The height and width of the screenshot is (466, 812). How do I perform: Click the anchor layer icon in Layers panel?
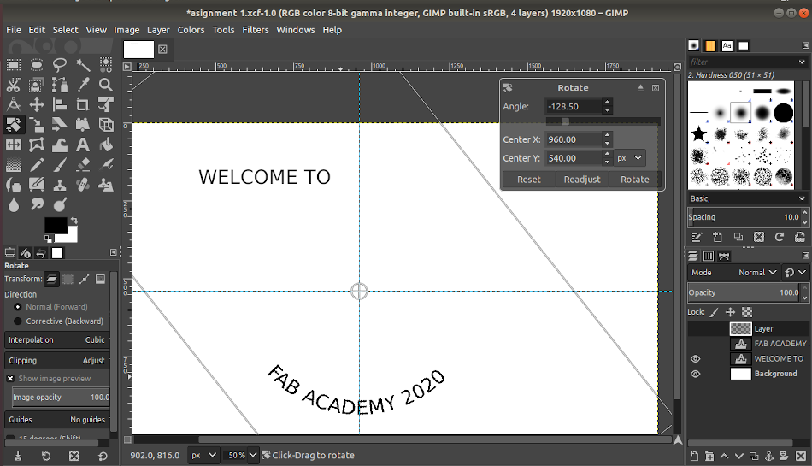pyautogui.click(x=769, y=456)
